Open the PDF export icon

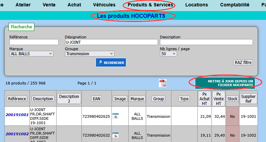(x=163, y=83)
